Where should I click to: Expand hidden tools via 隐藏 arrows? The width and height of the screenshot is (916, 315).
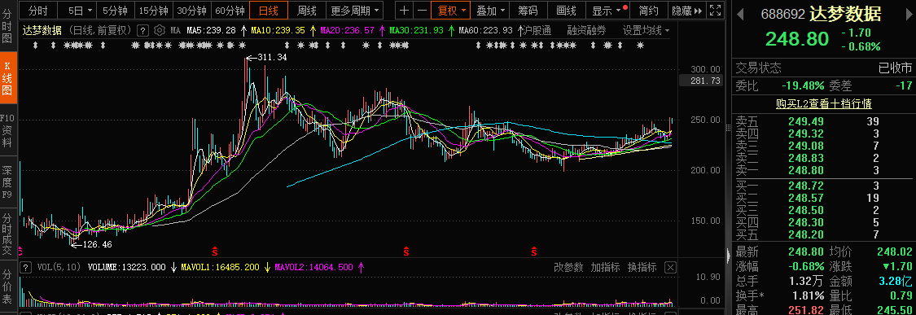[687, 10]
